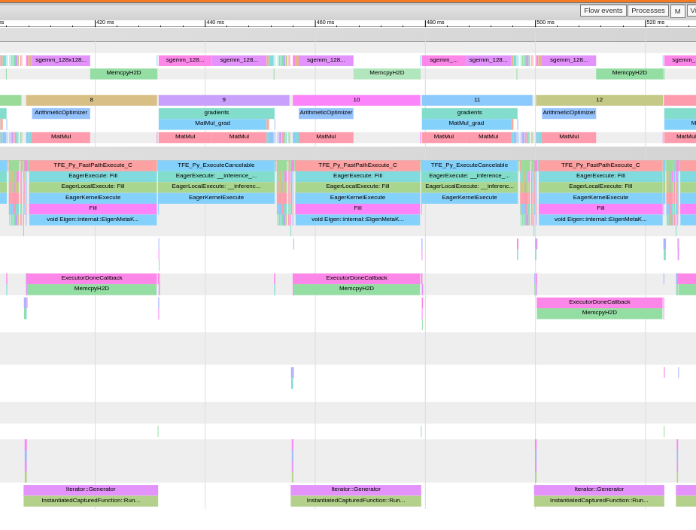
Task: Click the M metadata button
Action: [677, 11]
